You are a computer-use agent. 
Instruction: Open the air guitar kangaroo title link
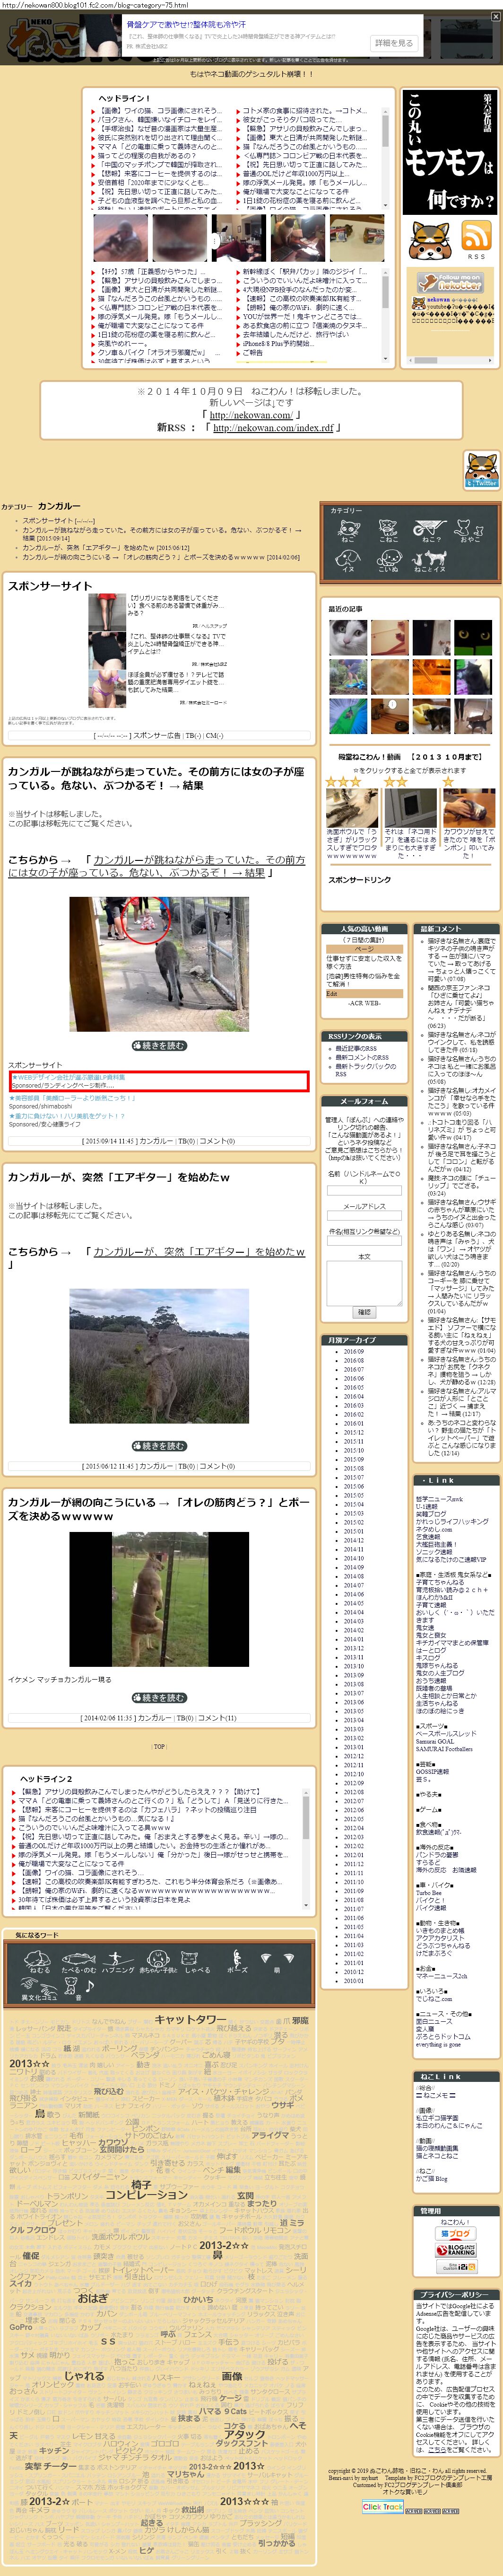pos(199,1251)
